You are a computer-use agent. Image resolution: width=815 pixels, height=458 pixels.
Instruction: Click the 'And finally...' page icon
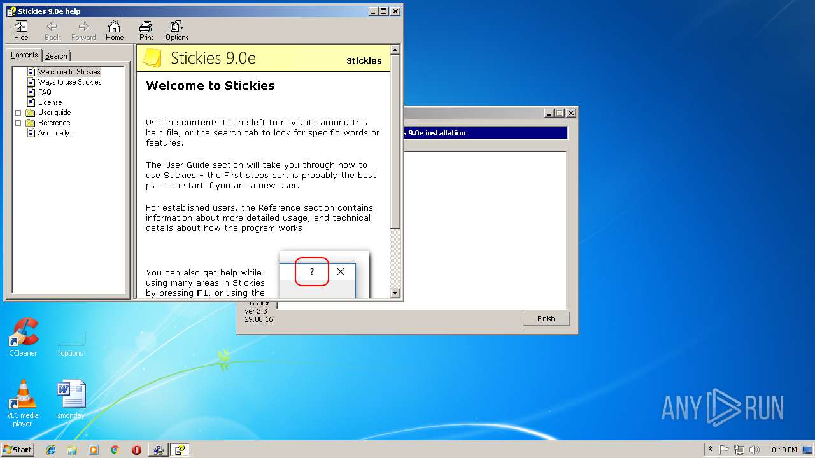(x=31, y=133)
